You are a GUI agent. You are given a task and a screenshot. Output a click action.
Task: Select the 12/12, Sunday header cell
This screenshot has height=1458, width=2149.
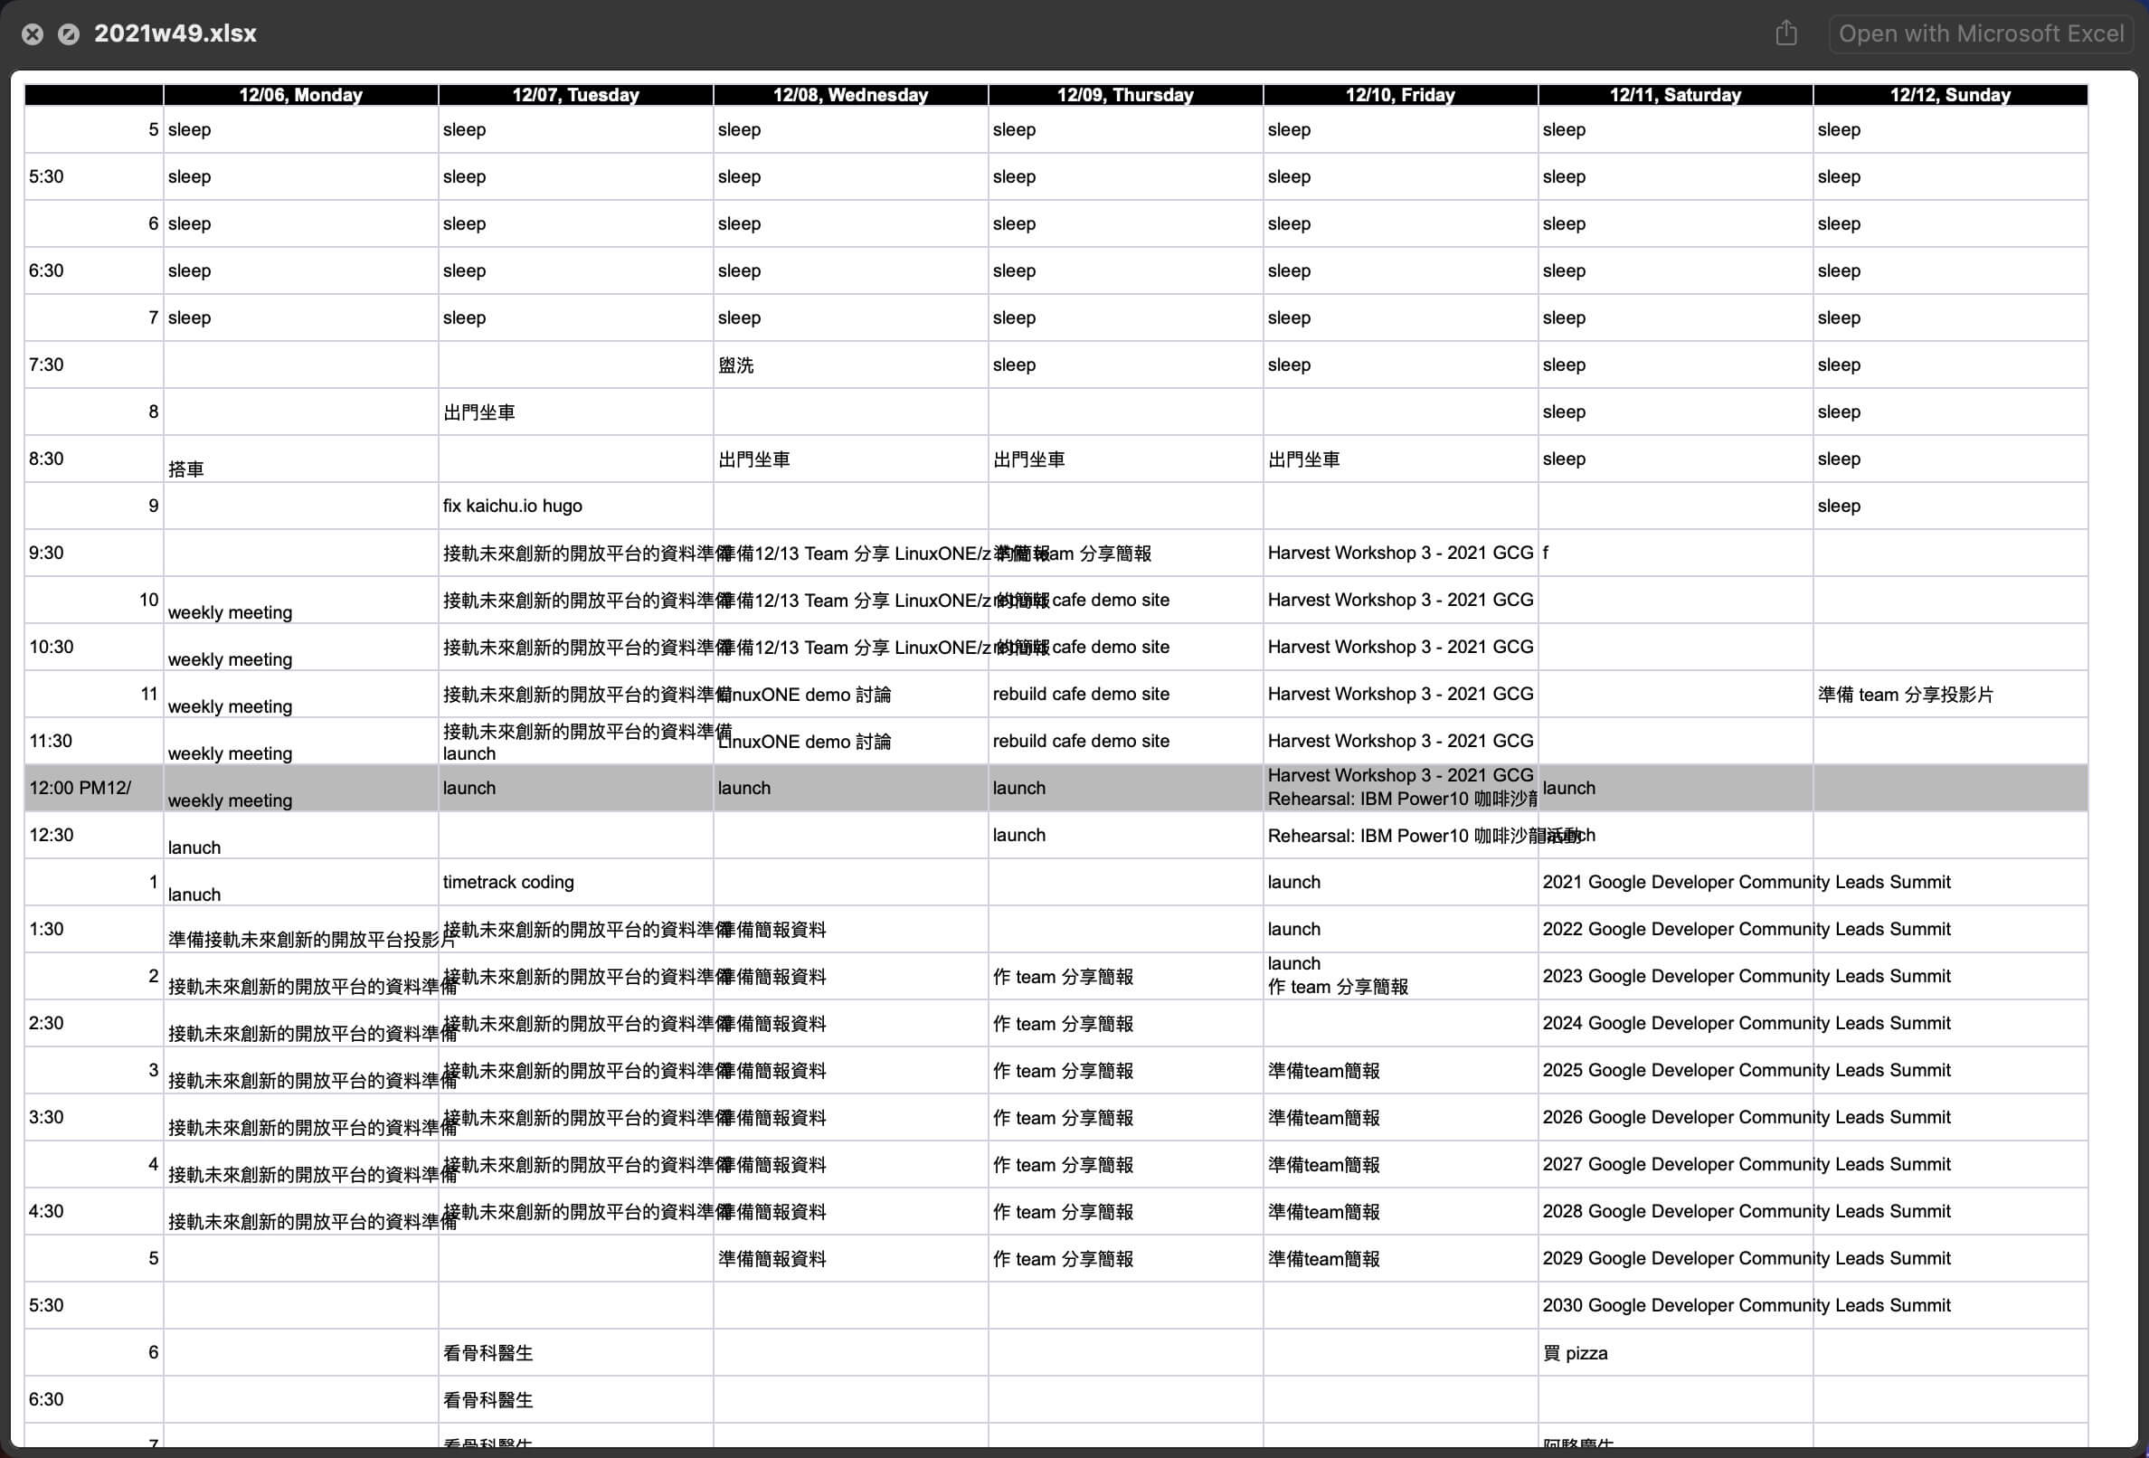tap(1949, 94)
